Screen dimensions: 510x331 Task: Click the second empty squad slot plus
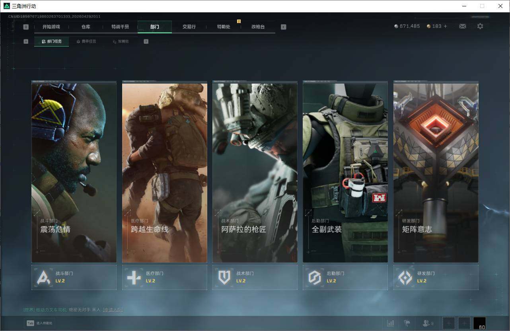pos(464,323)
